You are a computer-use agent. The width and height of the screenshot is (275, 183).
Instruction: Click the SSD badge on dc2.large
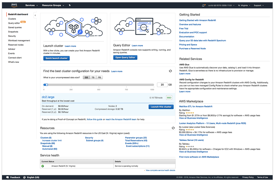169,98
